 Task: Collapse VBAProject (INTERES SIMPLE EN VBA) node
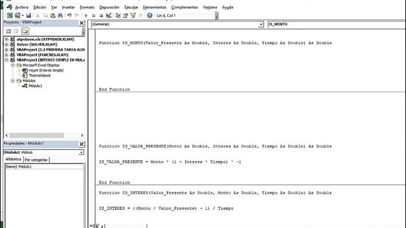tap(7, 60)
